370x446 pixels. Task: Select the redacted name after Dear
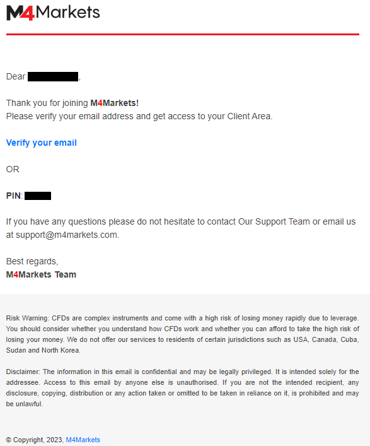(53, 77)
